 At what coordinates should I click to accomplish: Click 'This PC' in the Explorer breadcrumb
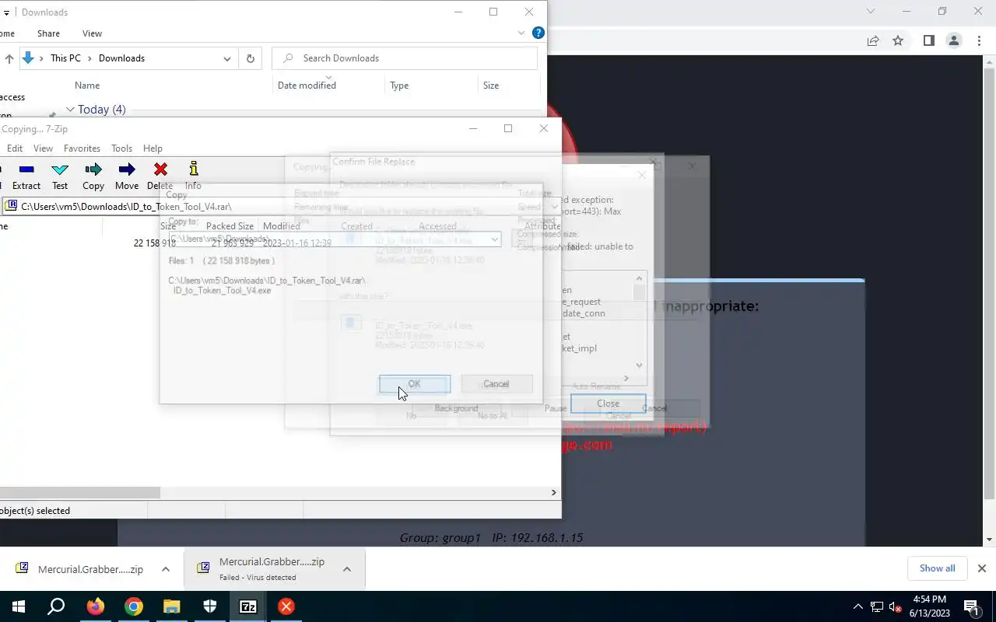[65, 58]
